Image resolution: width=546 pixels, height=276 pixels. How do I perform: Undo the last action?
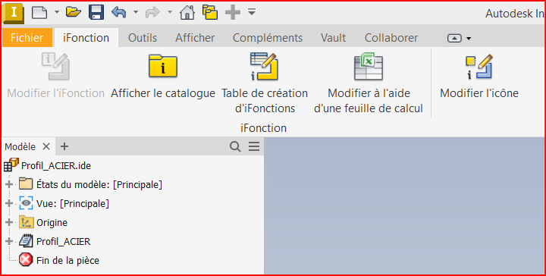(x=119, y=13)
